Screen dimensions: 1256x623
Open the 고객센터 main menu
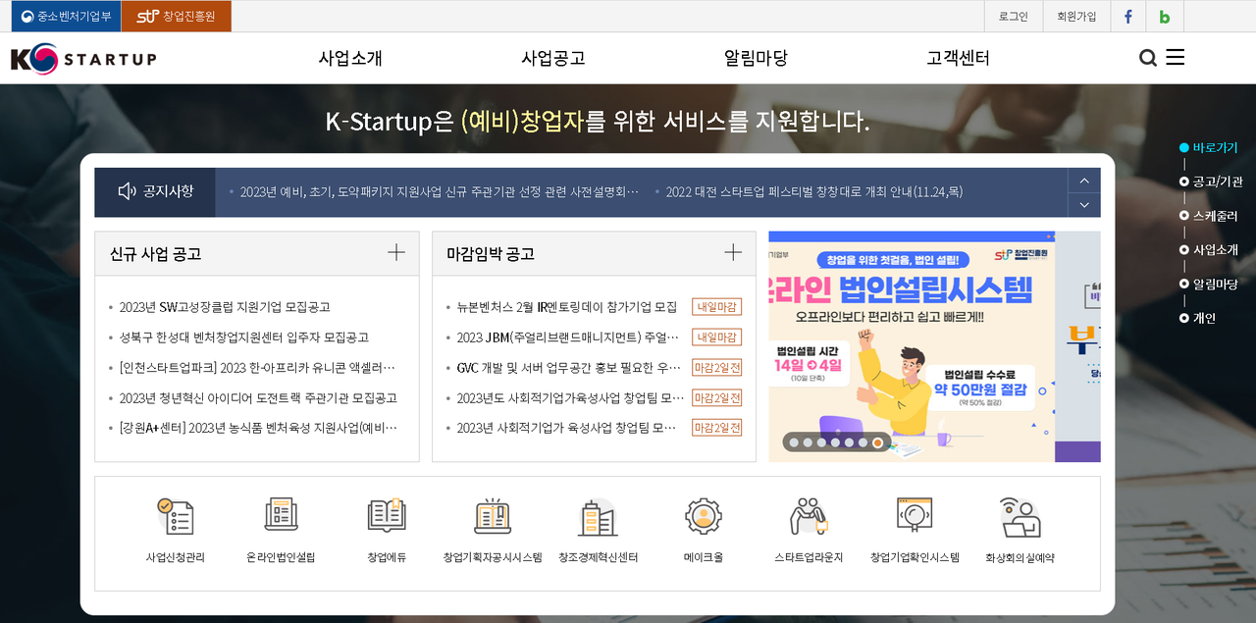pyautogui.click(x=958, y=58)
